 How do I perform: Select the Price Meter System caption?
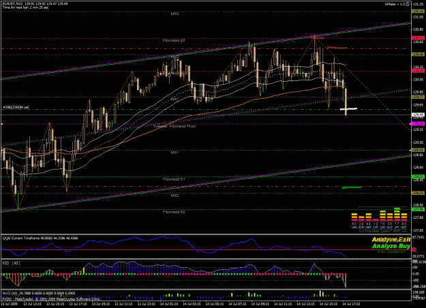383,231
